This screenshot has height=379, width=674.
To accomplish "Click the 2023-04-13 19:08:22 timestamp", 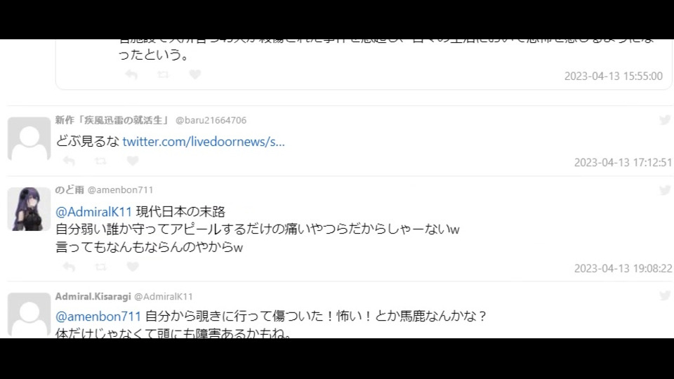I will tap(623, 269).
